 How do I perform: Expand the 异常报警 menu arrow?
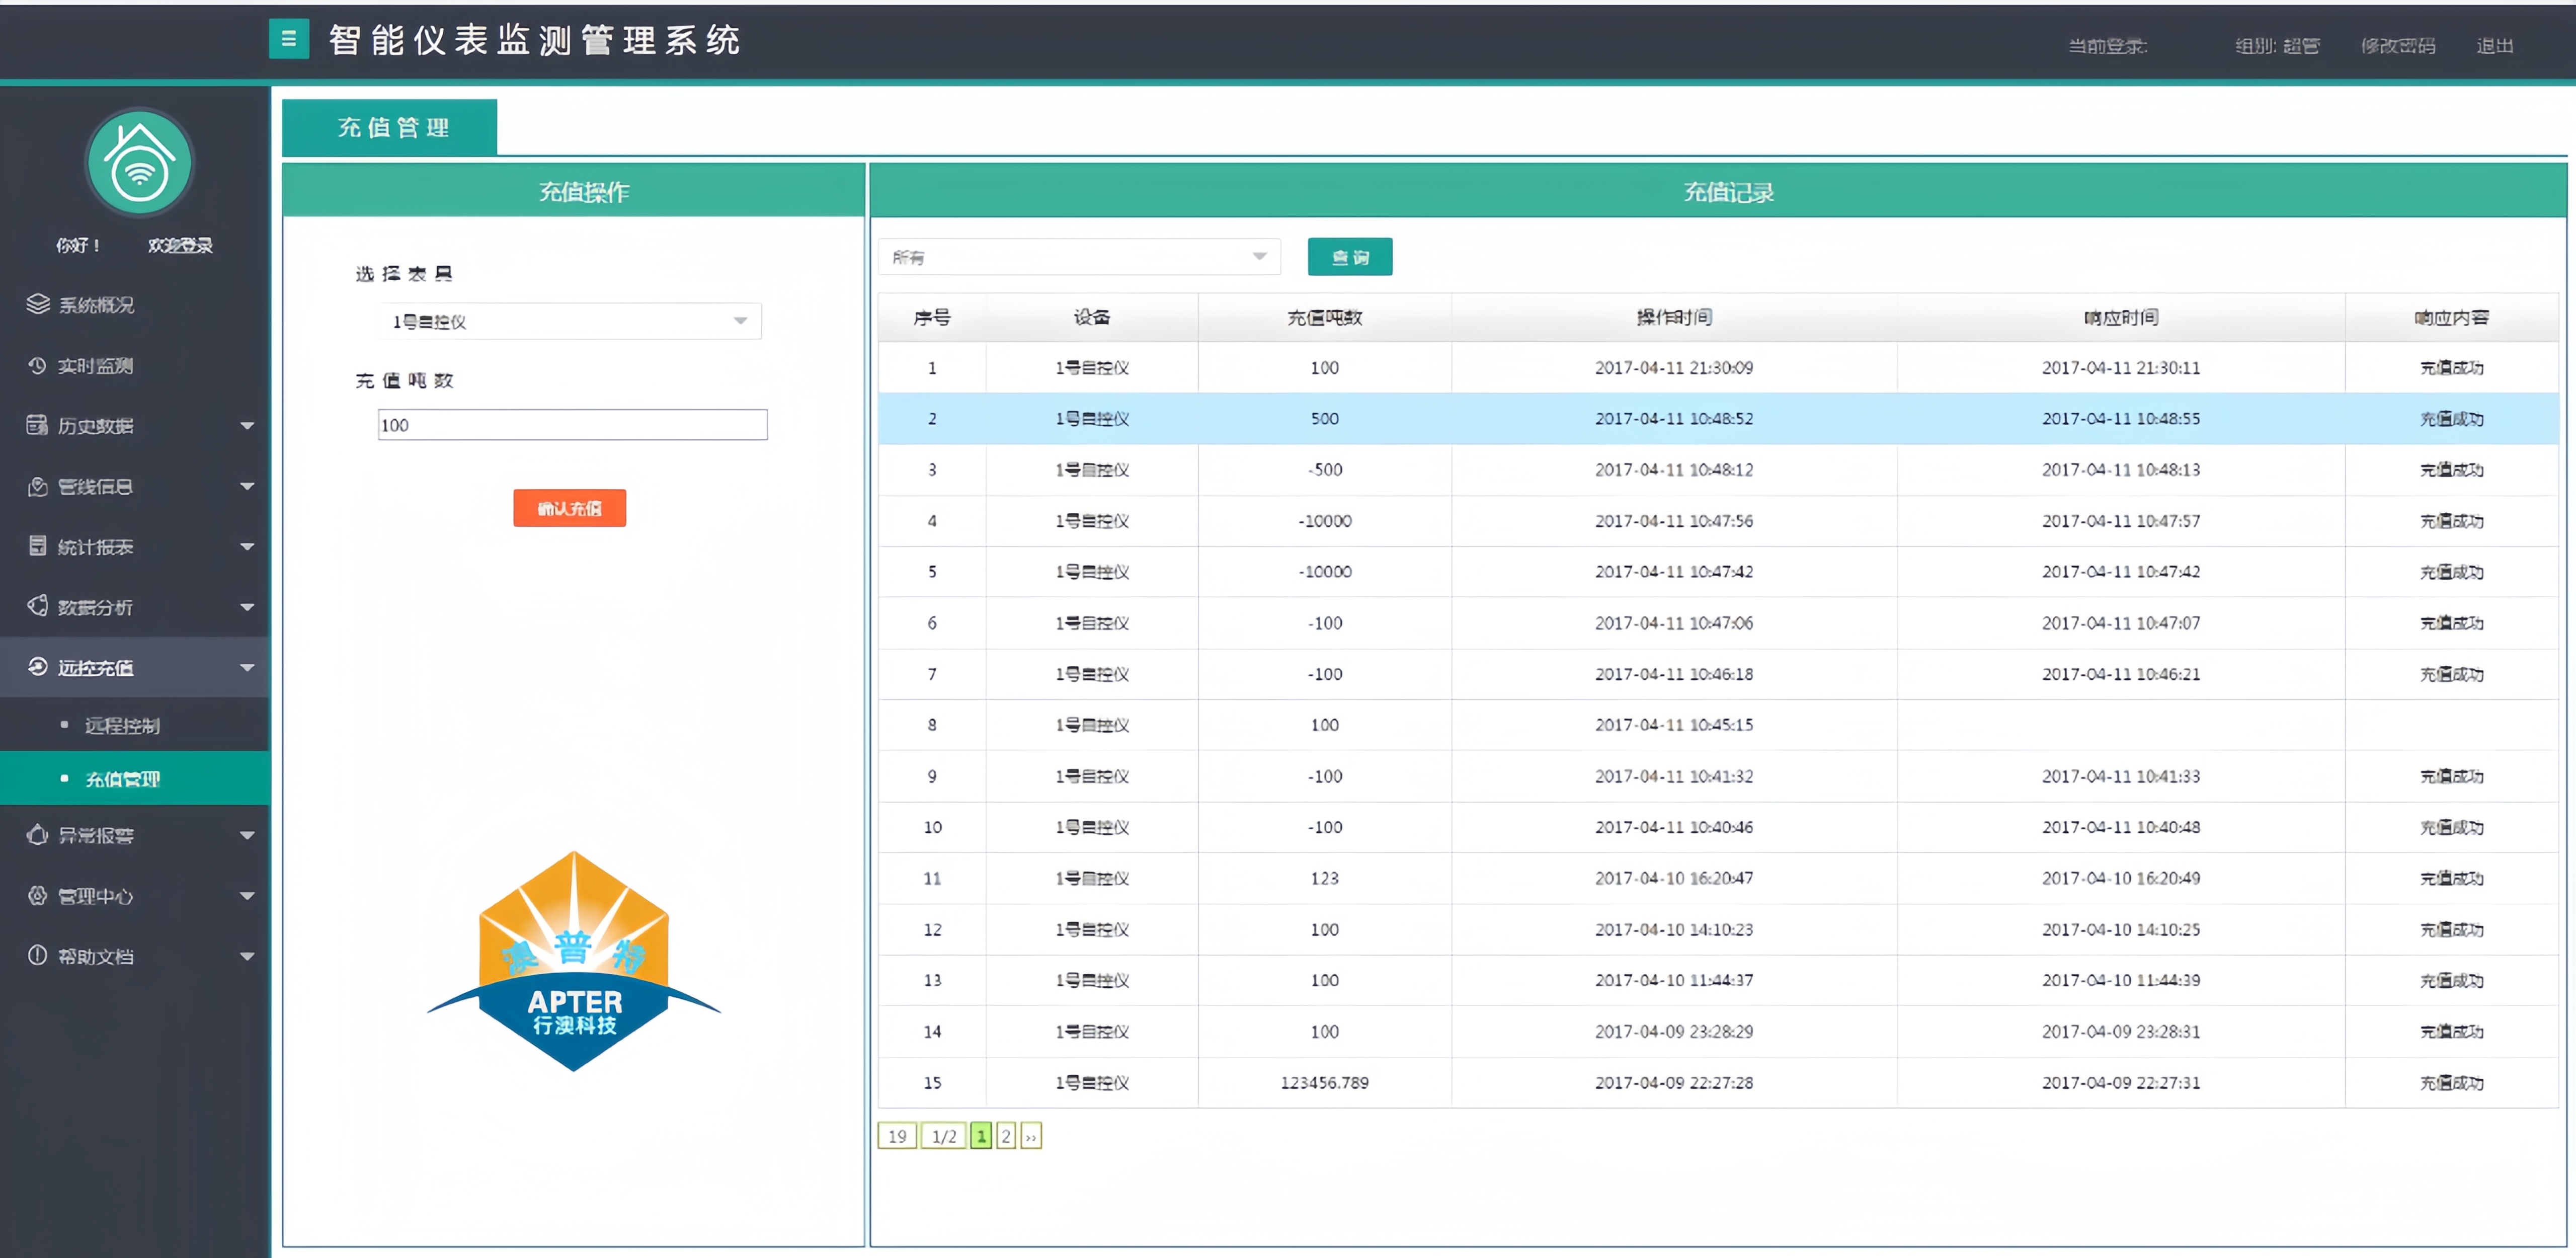[x=247, y=836]
